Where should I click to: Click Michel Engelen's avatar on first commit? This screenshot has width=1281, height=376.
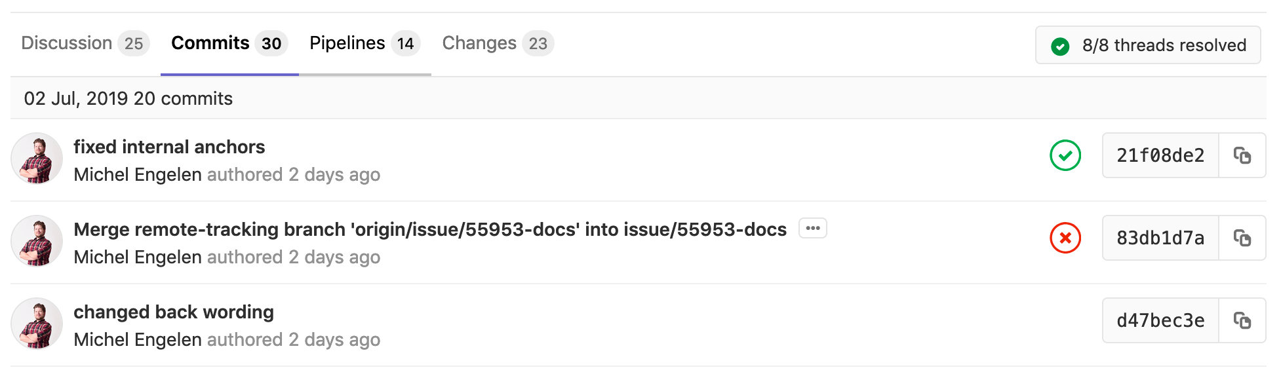point(37,159)
